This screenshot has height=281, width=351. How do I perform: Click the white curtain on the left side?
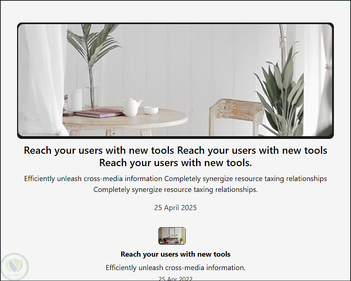43,80
